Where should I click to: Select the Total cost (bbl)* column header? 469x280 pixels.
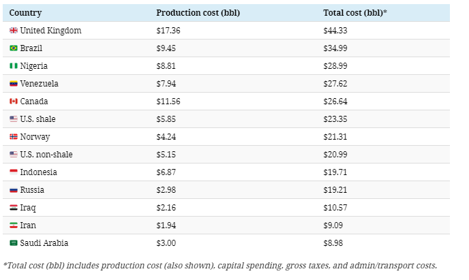click(357, 13)
